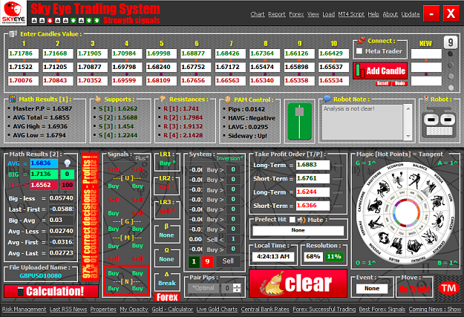Click the green 1 indicator box
The width and height of the screenshot is (464, 317).
(194, 261)
